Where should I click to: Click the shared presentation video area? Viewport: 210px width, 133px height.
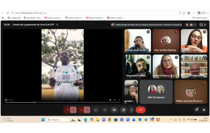click(x=63, y=66)
